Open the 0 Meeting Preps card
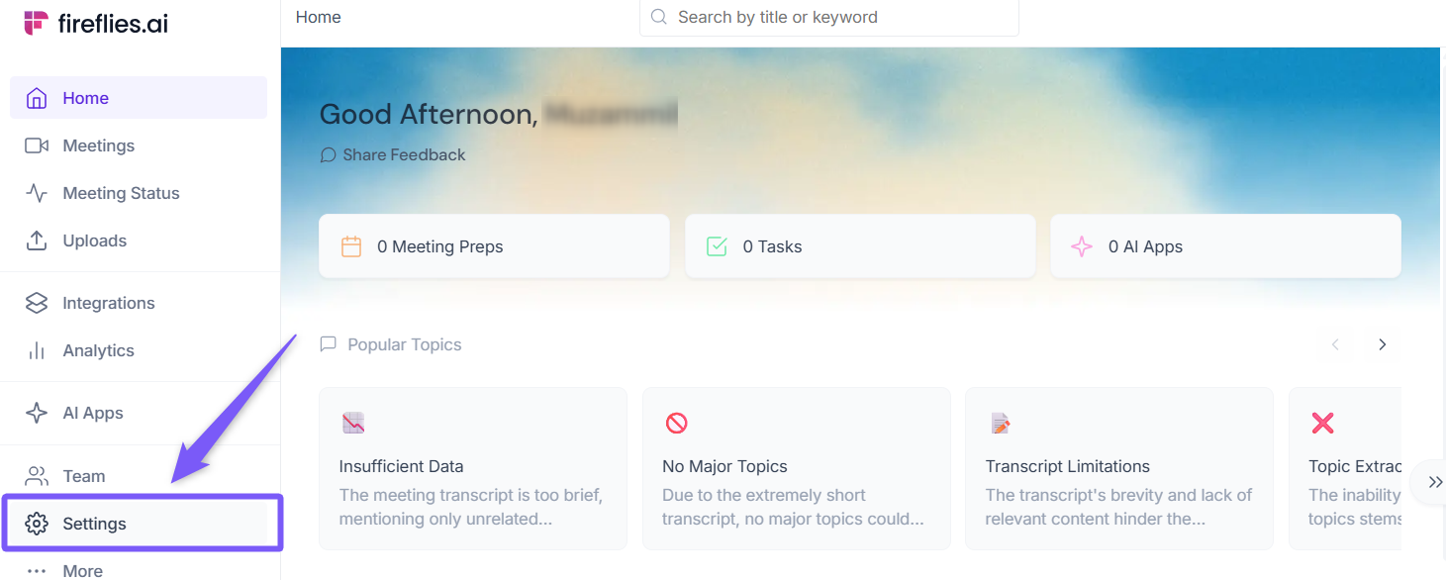This screenshot has width=1446, height=580. (494, 246)
